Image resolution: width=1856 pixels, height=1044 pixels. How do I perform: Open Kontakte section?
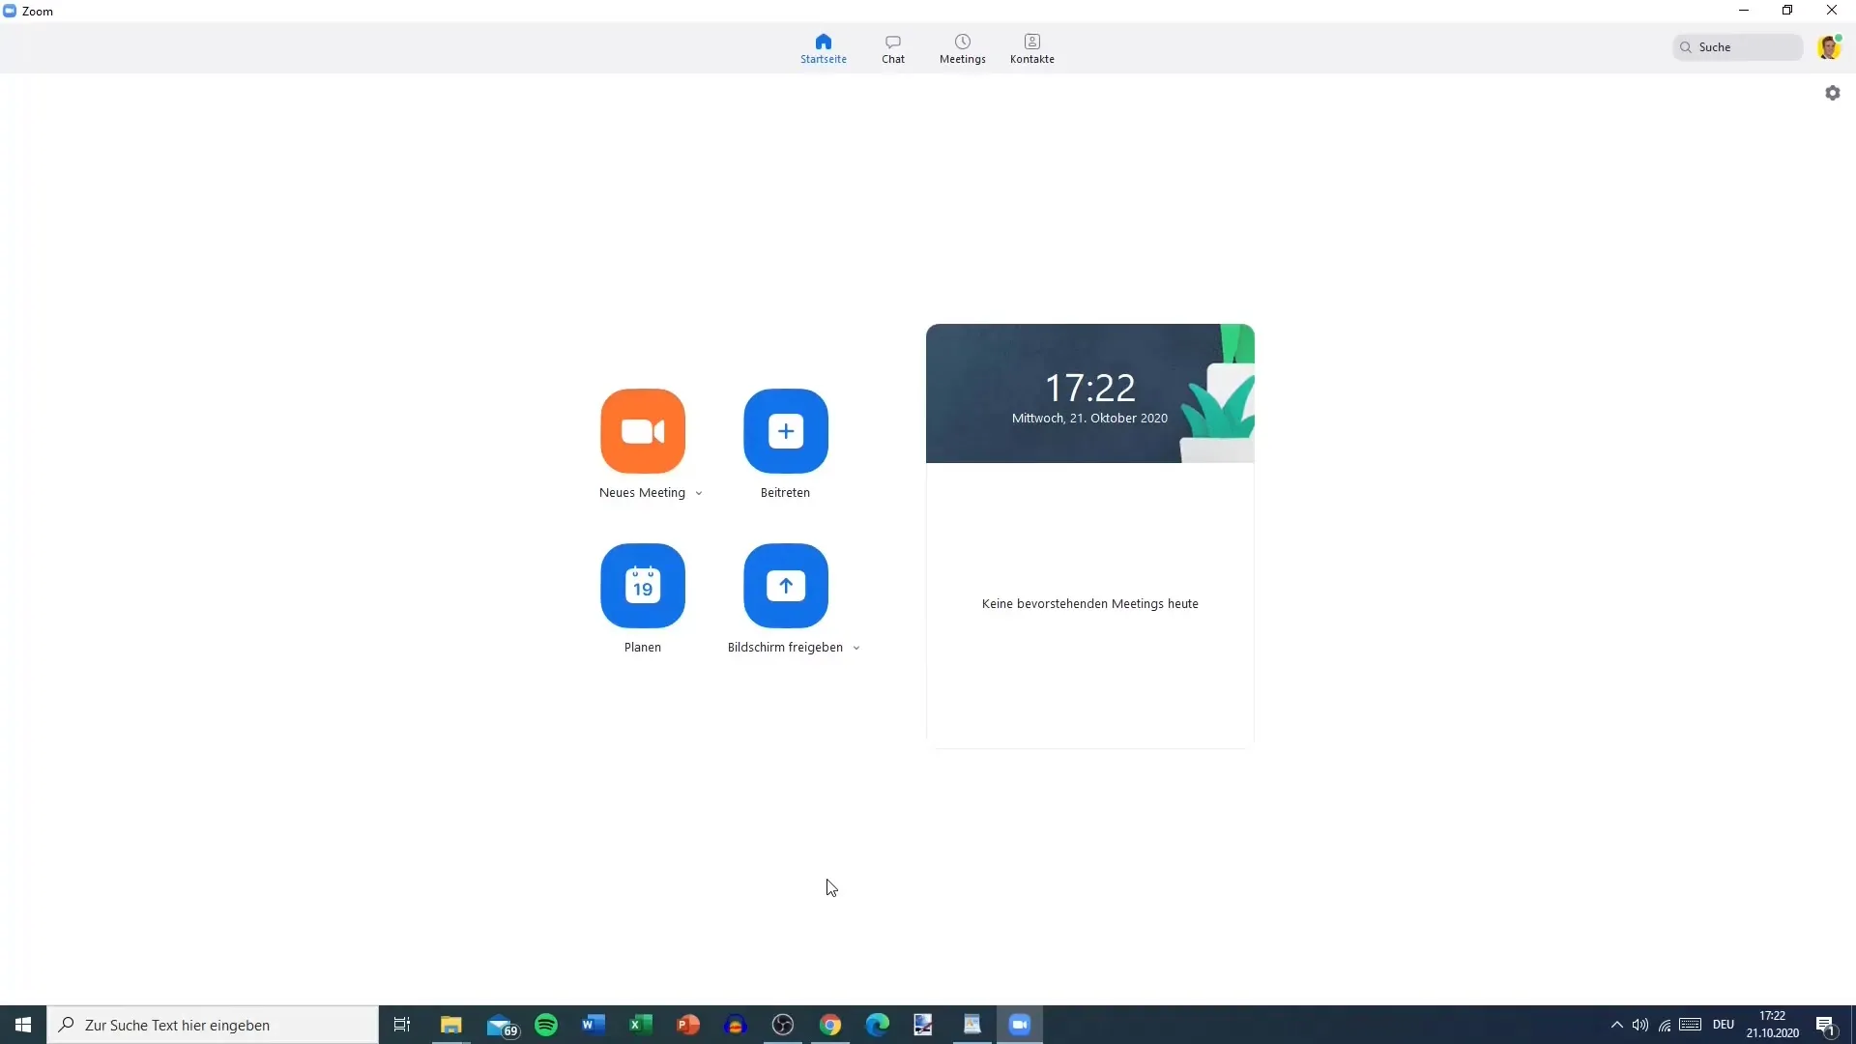(1032, 48)
